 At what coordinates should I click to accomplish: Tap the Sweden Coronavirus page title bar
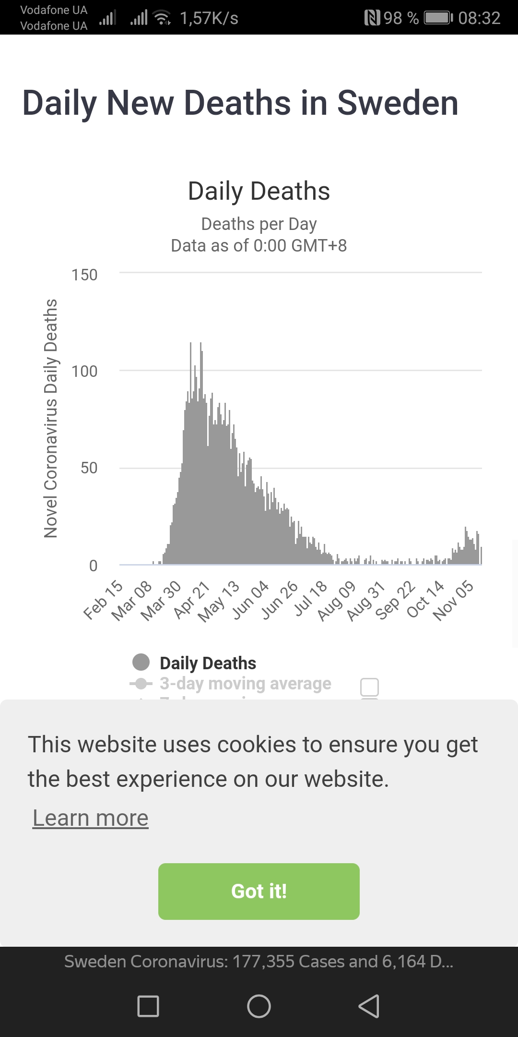pos(259,961)
